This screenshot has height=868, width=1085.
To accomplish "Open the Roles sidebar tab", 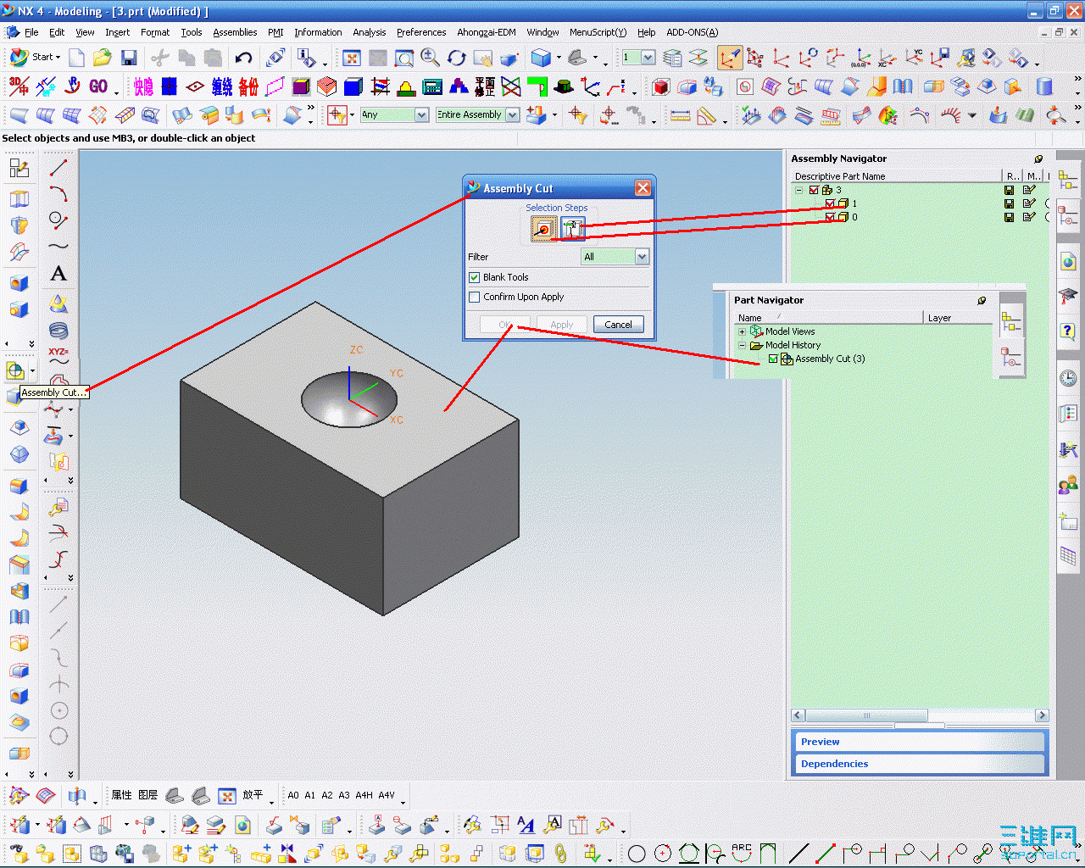I will 1068,484.
